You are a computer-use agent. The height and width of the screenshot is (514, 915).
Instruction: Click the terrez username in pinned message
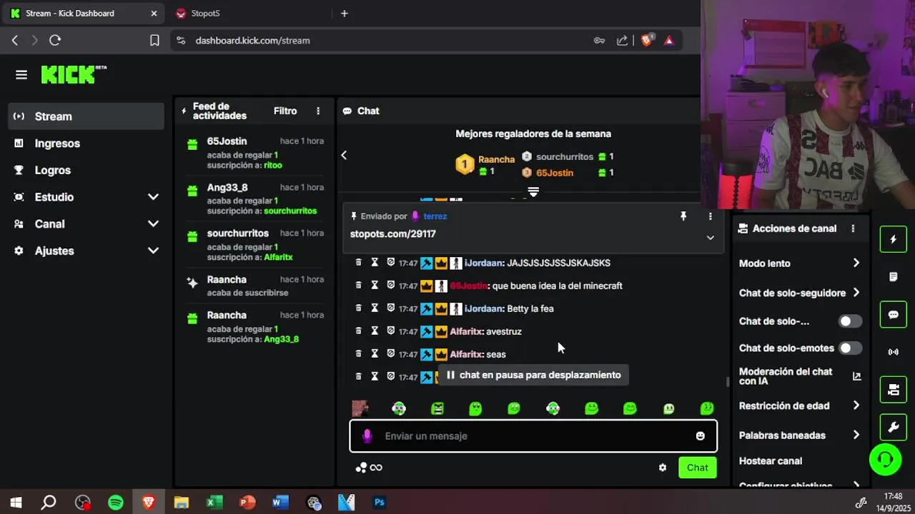point(435,216)
